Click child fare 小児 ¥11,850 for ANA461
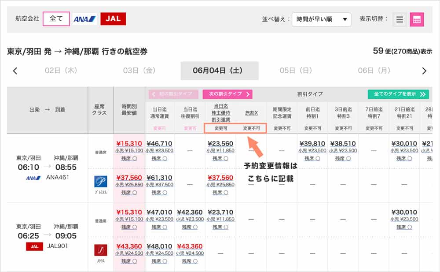The height and width of the screenshot is (272, 440). tap(220, 151)
